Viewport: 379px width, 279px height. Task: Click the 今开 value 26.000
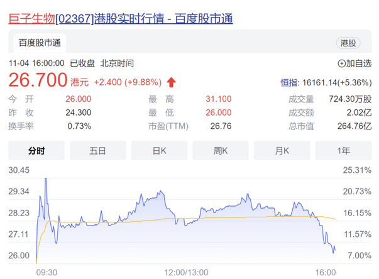tap(79, 99)
